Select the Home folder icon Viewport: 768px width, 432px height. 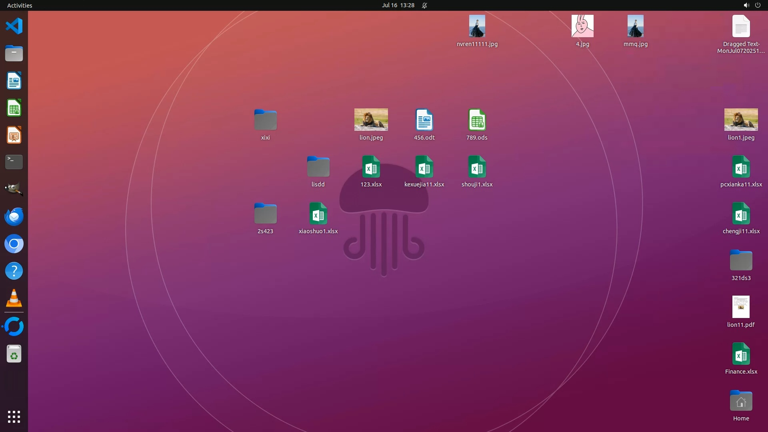tap(741, 401)
